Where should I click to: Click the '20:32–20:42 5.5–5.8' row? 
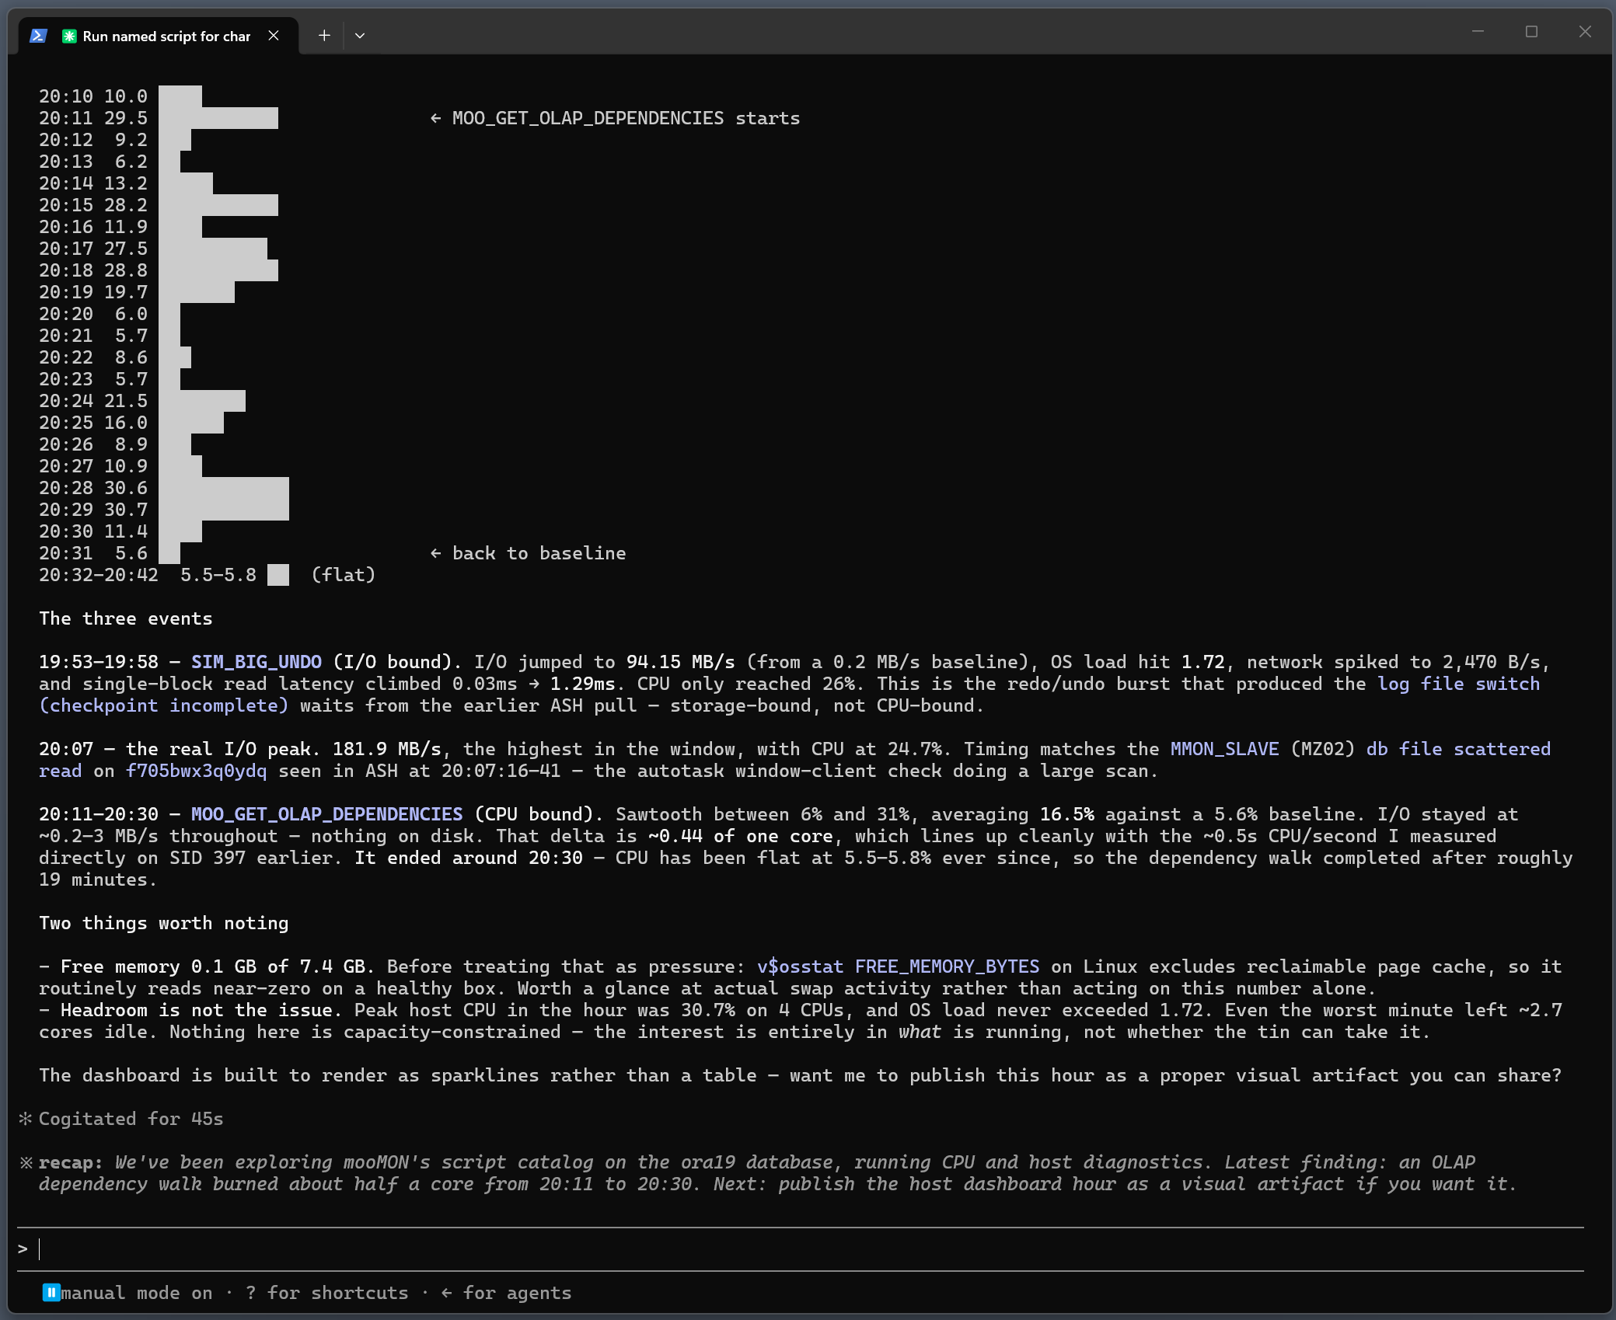[208, 575]
